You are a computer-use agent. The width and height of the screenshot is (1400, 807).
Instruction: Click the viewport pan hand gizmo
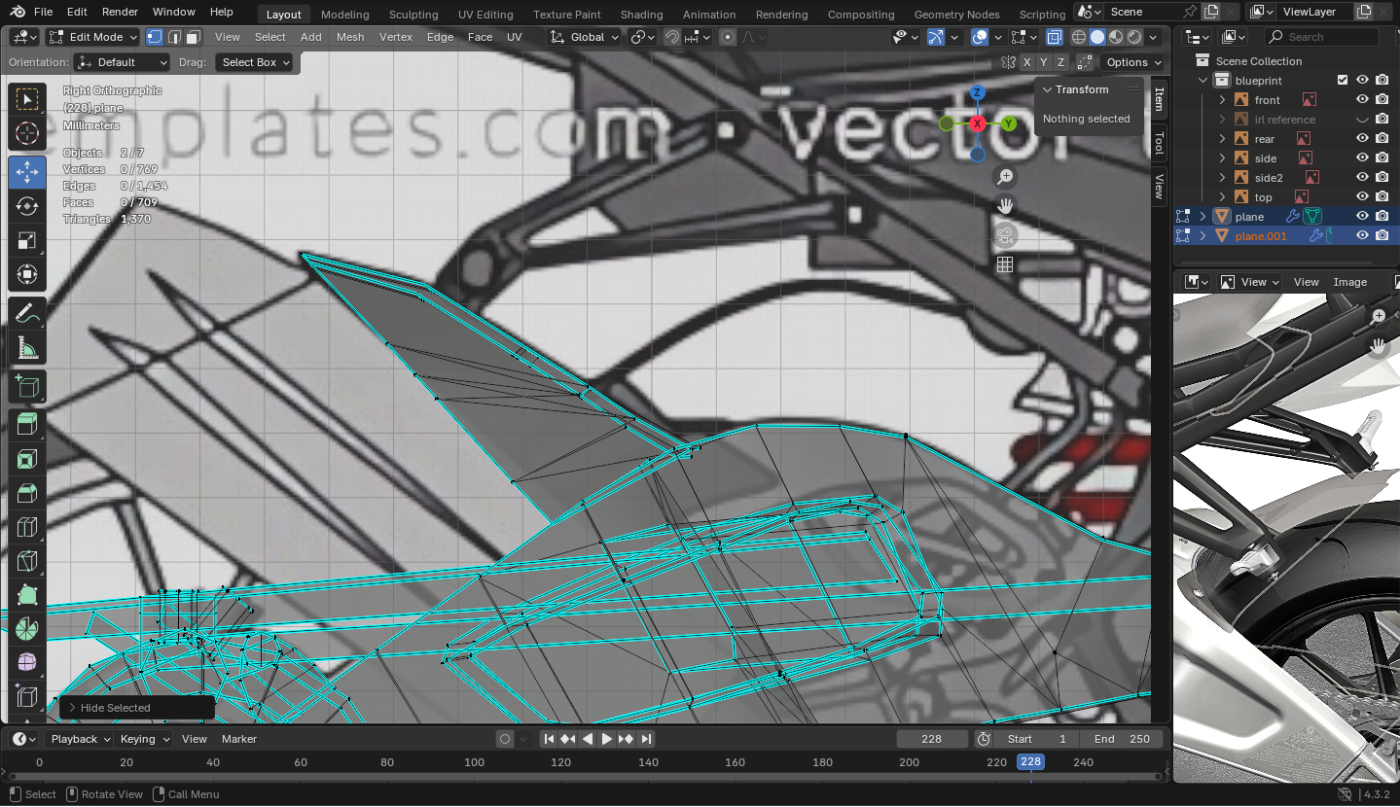[1005, 206]
